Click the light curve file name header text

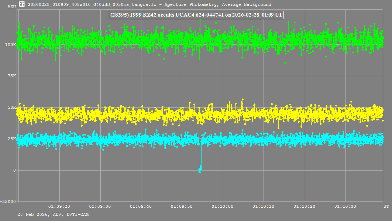pyautogui.click(x=149, y=5)
